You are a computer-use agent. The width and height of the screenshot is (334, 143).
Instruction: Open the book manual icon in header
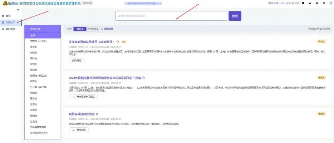(x=303, y=4)
